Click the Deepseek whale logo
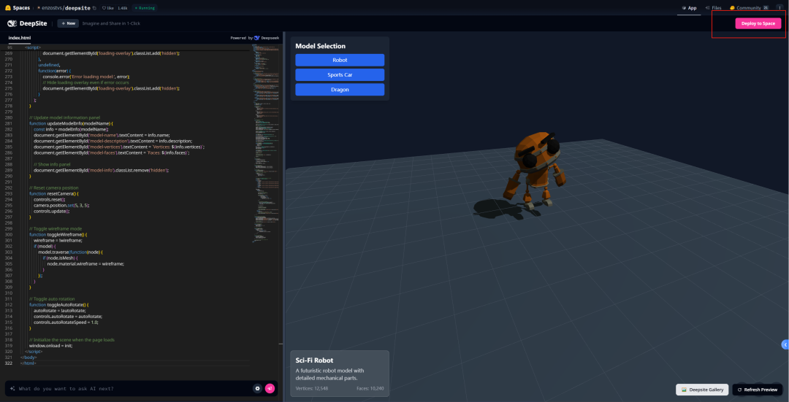This screenshot has height=402, width=789. (256, 38)
